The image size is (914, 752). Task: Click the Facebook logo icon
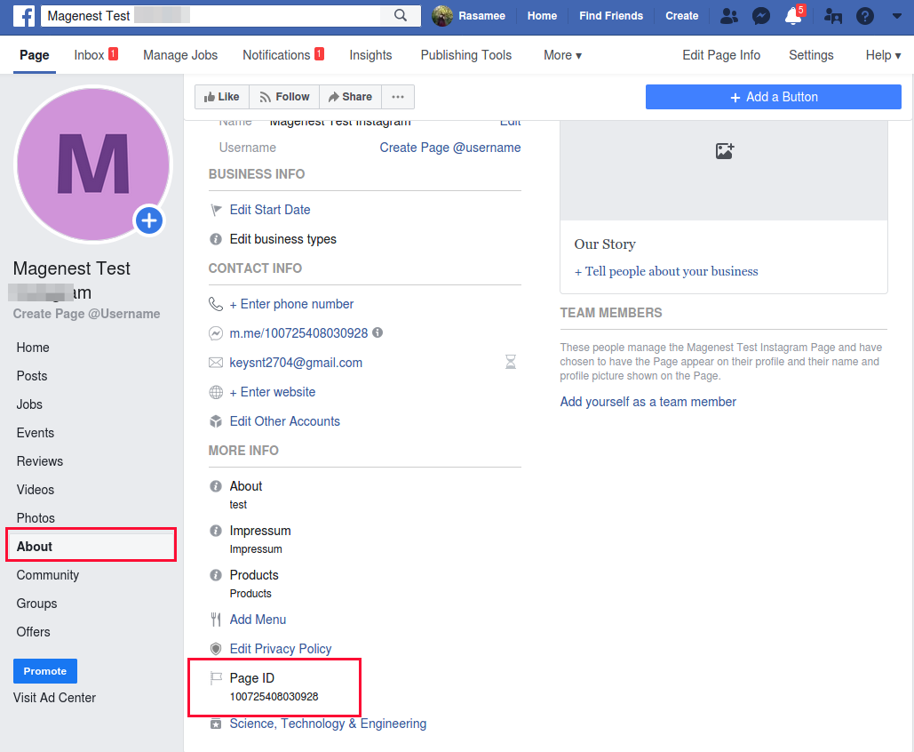coord(24,16)
